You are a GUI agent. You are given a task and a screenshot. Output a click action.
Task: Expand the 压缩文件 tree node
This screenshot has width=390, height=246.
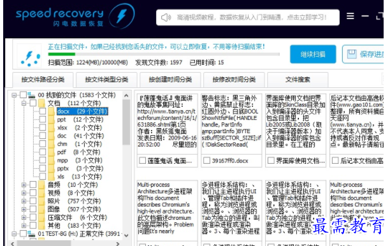[24, 217]
